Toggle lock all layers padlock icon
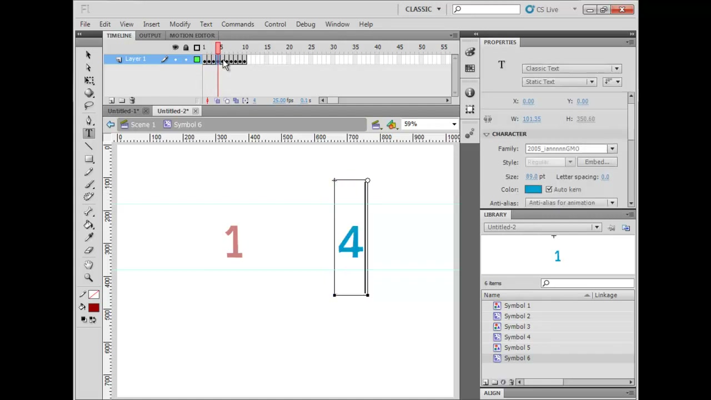 coord(186,48)
